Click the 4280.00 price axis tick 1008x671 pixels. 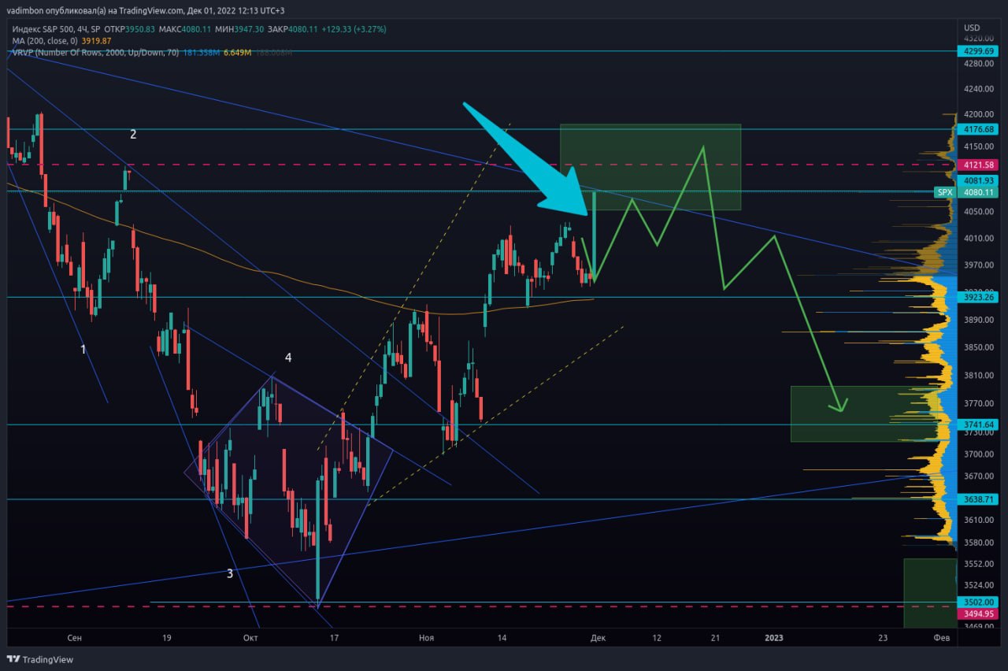coord(978,64)
